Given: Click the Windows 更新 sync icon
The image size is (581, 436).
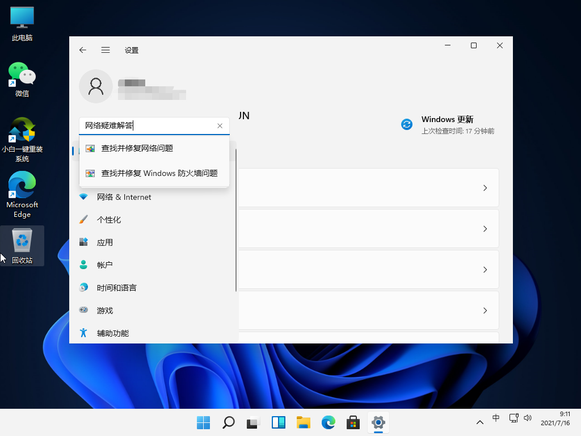Looking at the screenshot, I should [x=407, y=124].
